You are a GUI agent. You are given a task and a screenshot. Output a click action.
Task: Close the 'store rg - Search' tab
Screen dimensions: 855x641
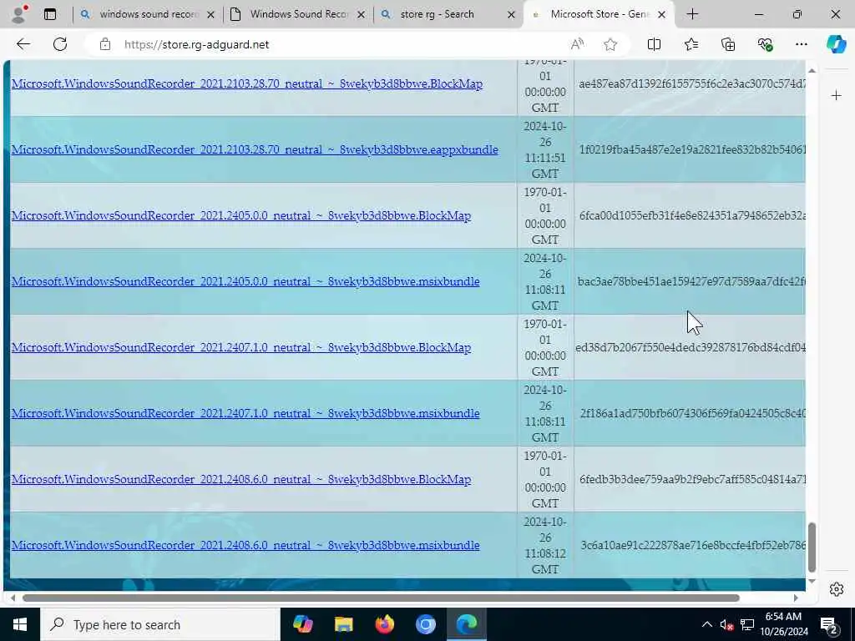click(511, 15)
